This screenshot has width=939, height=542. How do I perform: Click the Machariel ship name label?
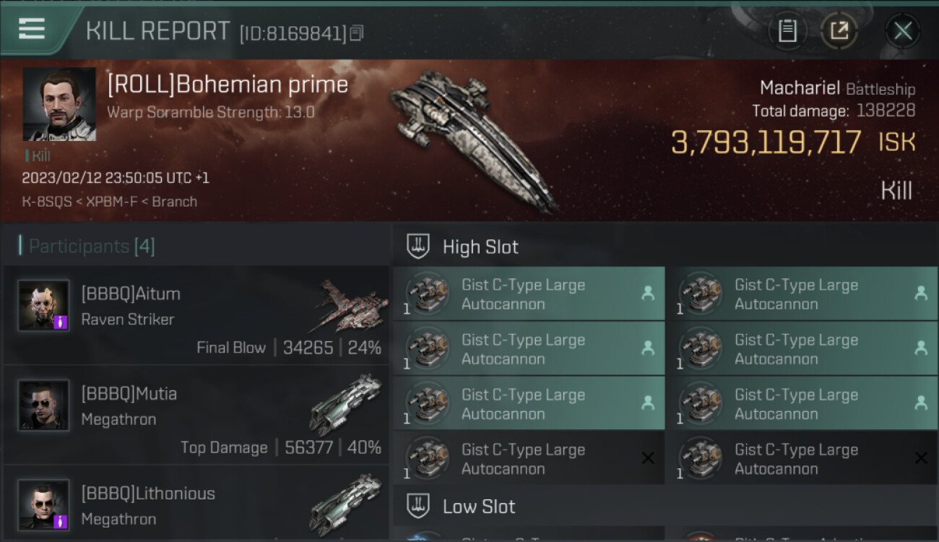800,88
